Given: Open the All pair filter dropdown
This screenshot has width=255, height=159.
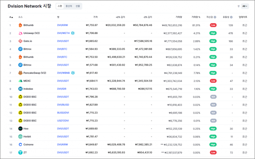Looking at the screenshot, I should click(x=245, y=6).
